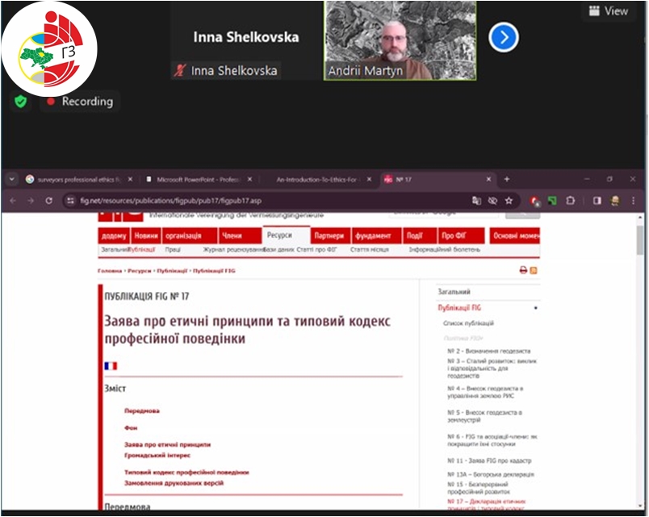Open the Zoom View layout menu
Screen dimensions: 649x517
[x=609, y=11]
